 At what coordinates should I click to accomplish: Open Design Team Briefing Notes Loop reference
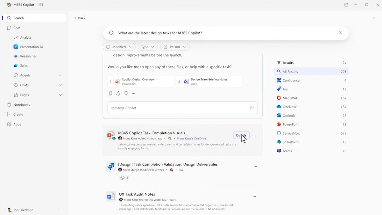(209, 82)
